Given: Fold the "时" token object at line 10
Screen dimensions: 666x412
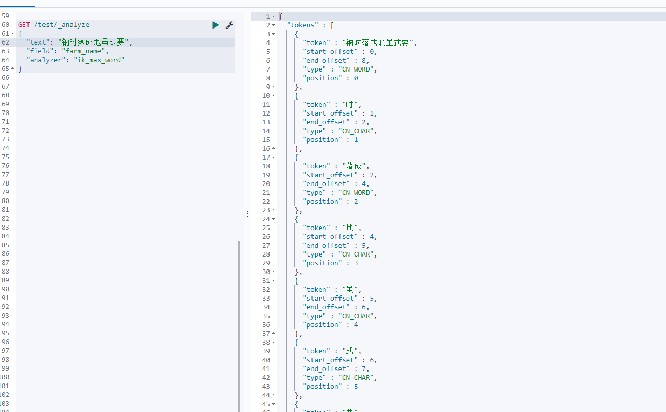Looking at the screenshot, I should tap(274, 96).
